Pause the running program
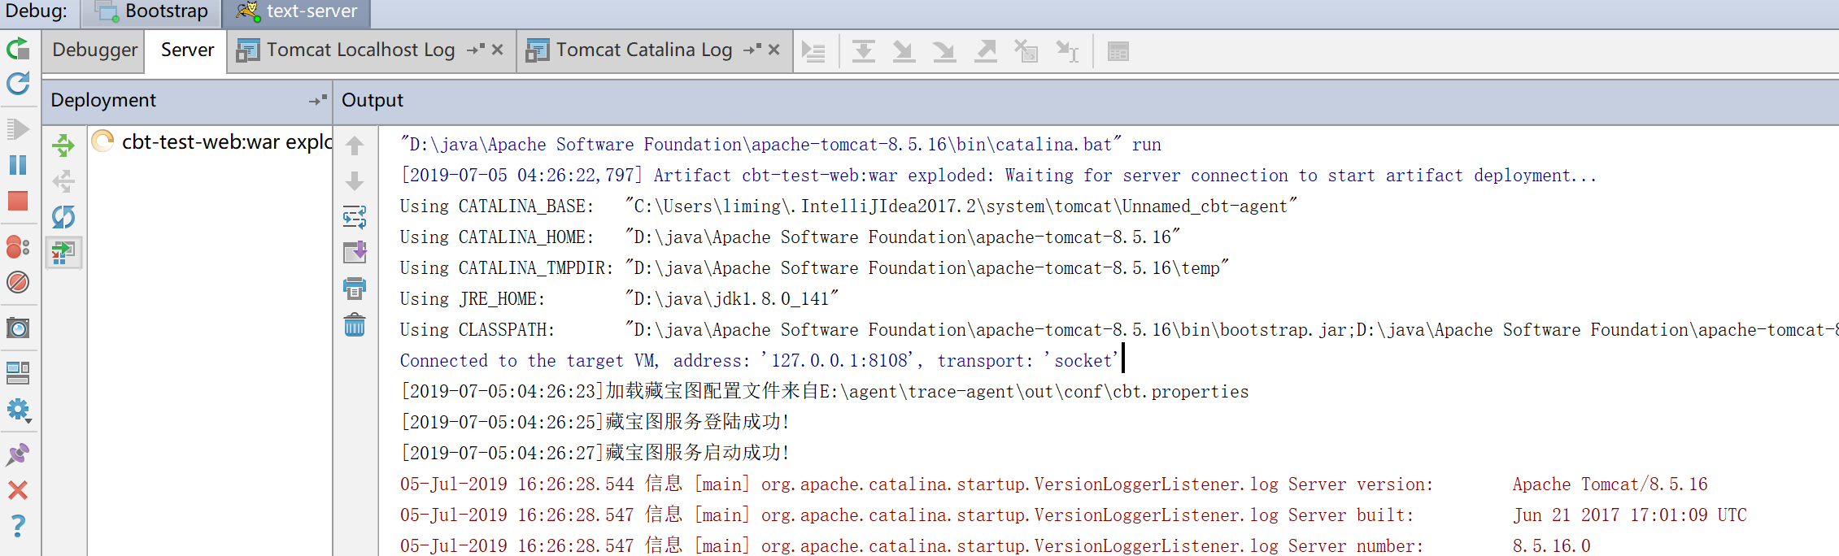 pos(18,165)
